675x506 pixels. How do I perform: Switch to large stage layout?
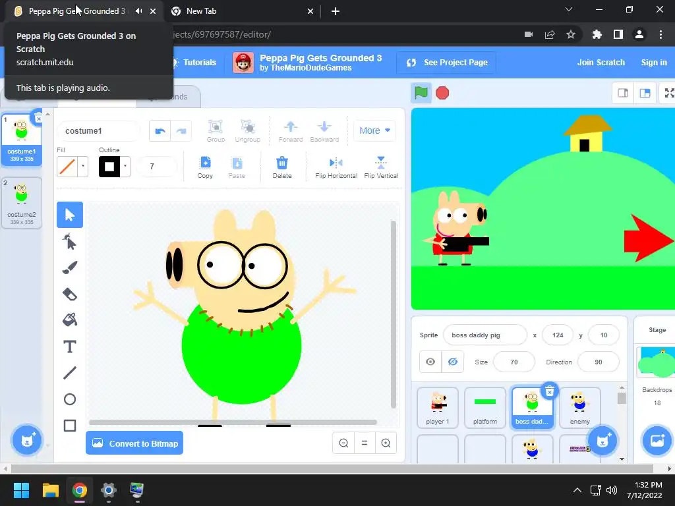(645, 93)
